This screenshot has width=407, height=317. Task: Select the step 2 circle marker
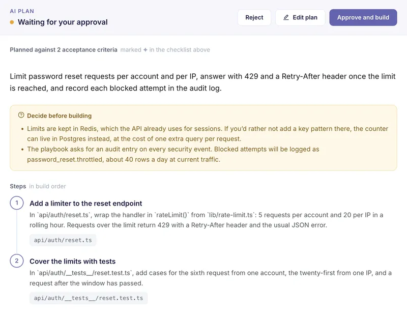coord(17,261)
